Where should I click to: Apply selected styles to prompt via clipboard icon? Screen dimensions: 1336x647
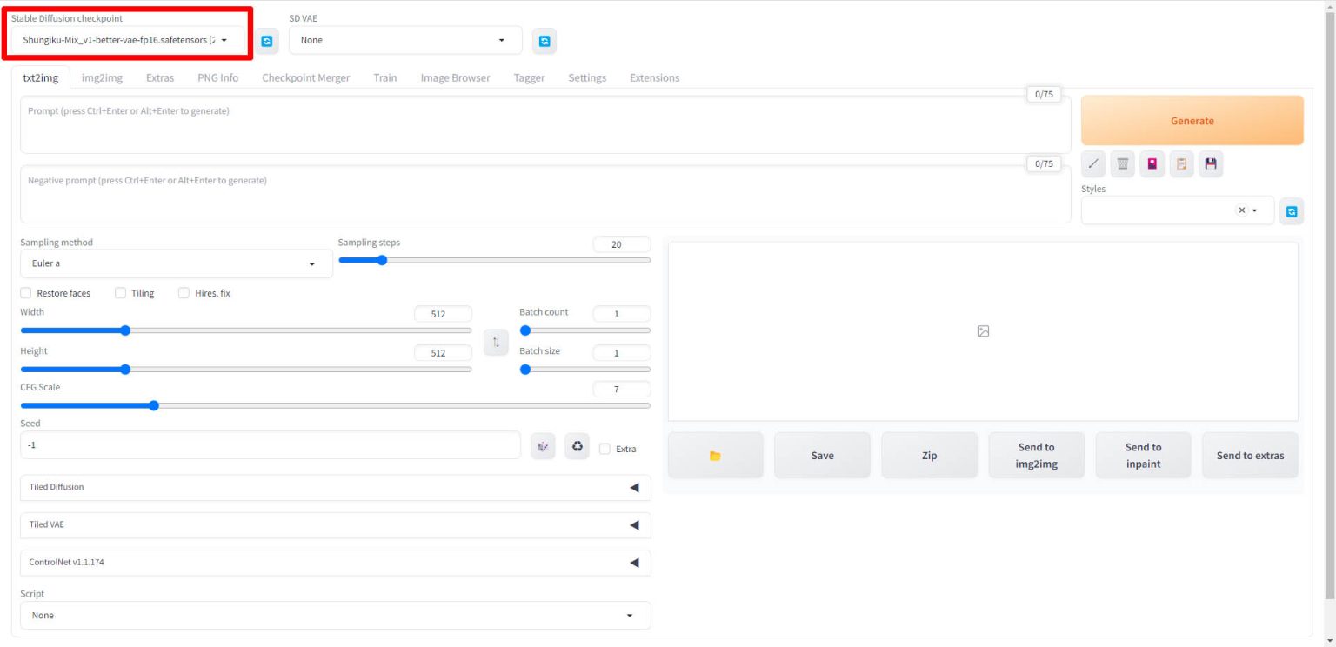click(1181, 163)
